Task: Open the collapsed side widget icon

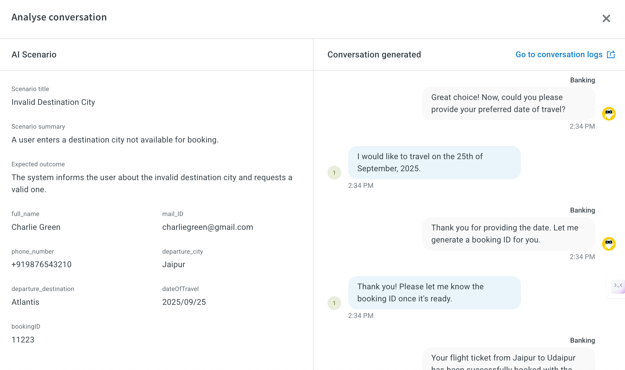Action: [618, 286]
